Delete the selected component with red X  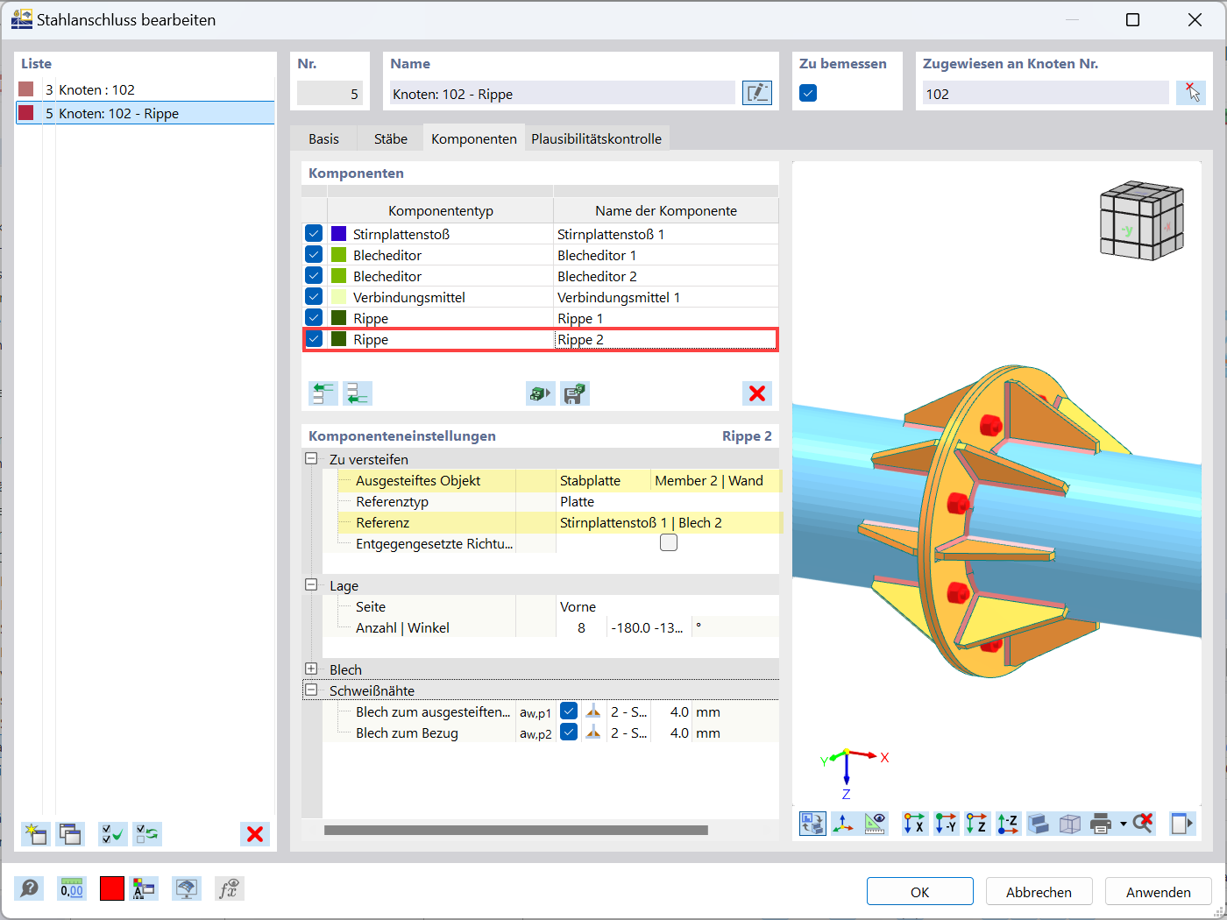click(x=757, y=393)
